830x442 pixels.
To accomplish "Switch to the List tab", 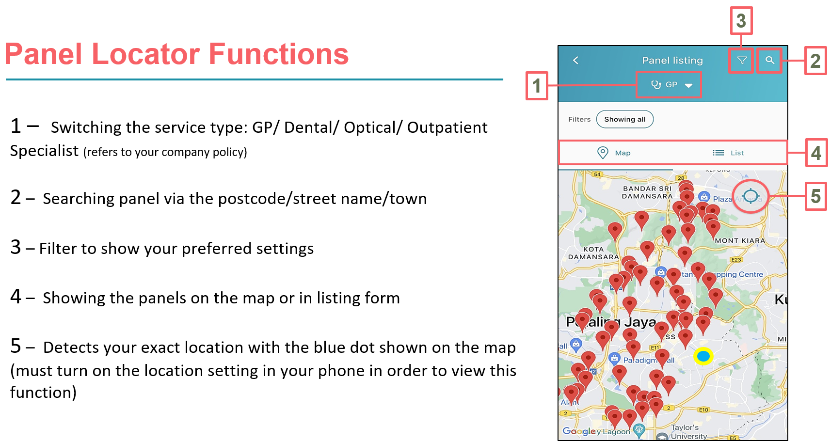I will tap(729, 153).
